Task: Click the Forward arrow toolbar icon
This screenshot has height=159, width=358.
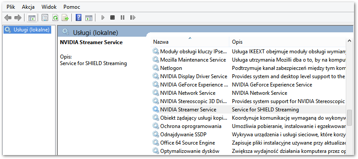Action: 18,17
